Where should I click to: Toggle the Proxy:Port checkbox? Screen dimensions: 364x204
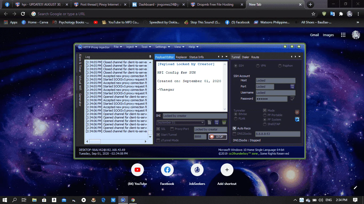[x=172, y=129]
